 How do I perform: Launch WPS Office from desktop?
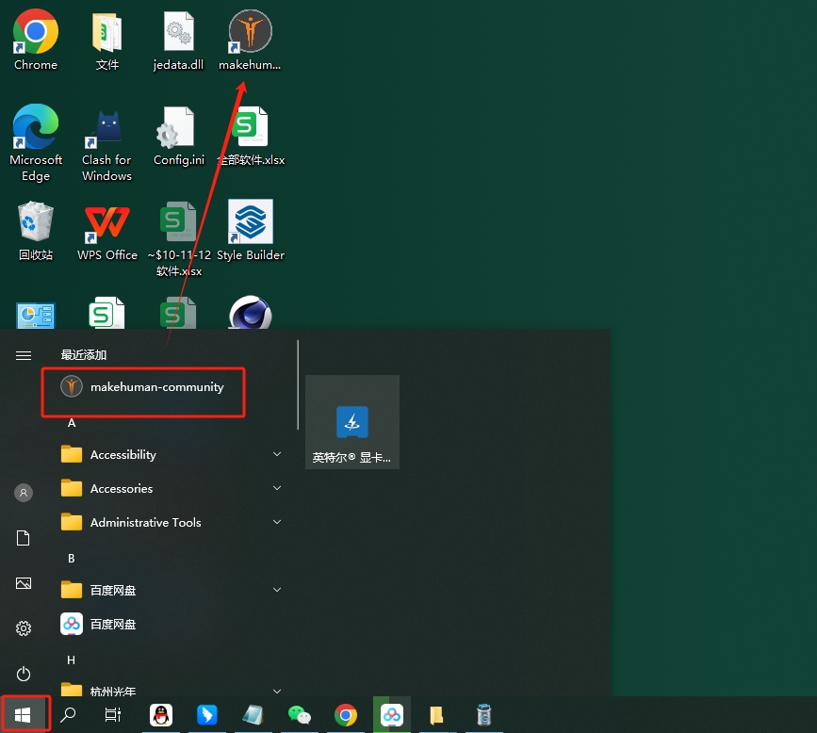[106, 231]
